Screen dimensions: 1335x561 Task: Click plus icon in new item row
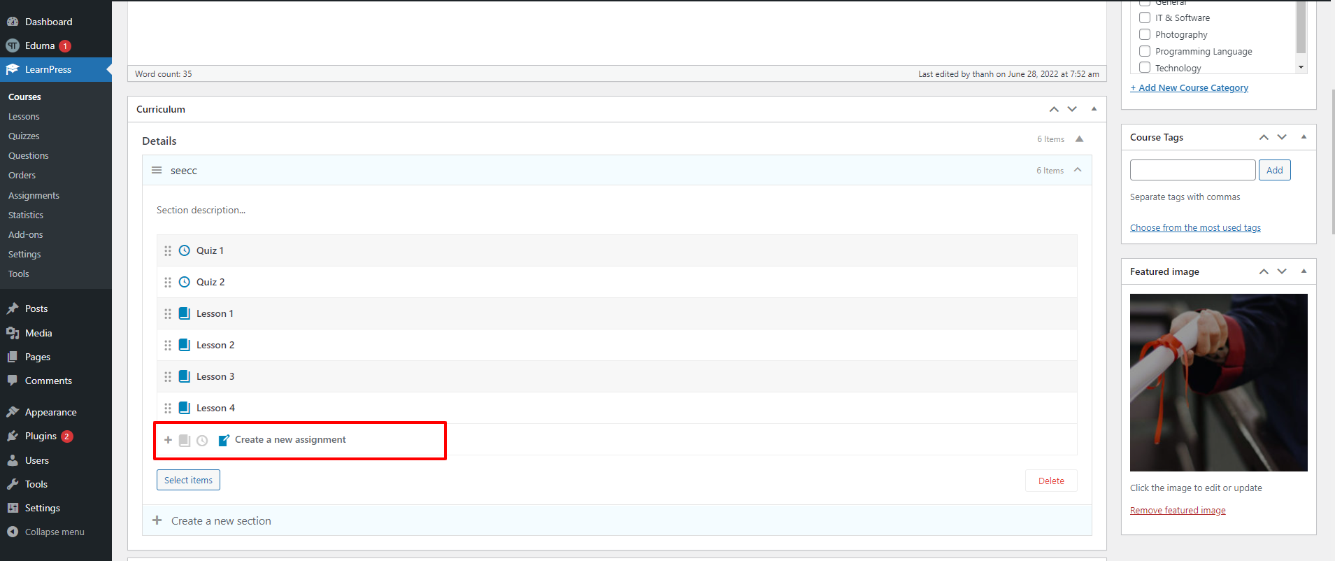pyautogui.click(x=168, y=440)
